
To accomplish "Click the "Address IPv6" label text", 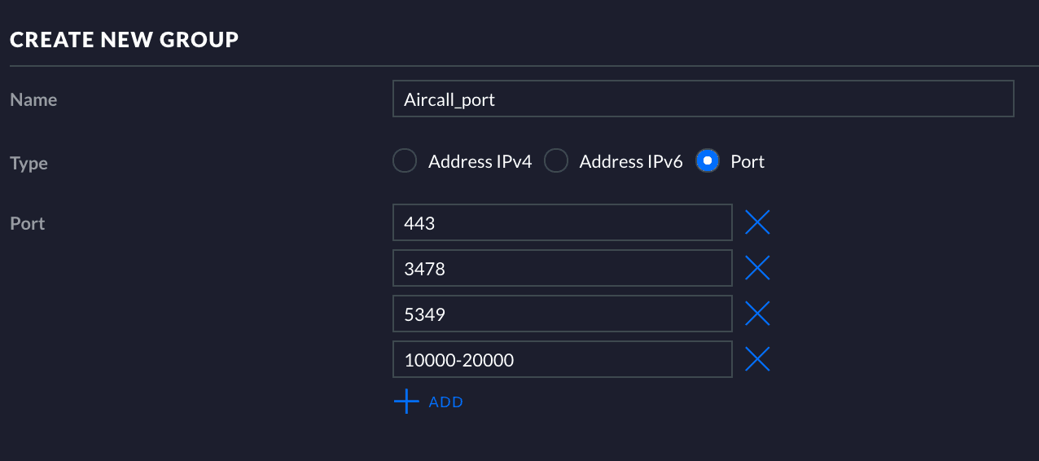I will click(630, 162).
